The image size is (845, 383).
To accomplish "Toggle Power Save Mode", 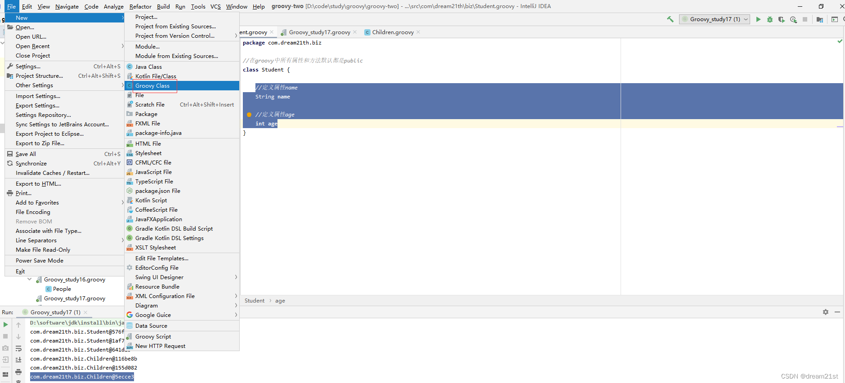I will click(64, 260).
